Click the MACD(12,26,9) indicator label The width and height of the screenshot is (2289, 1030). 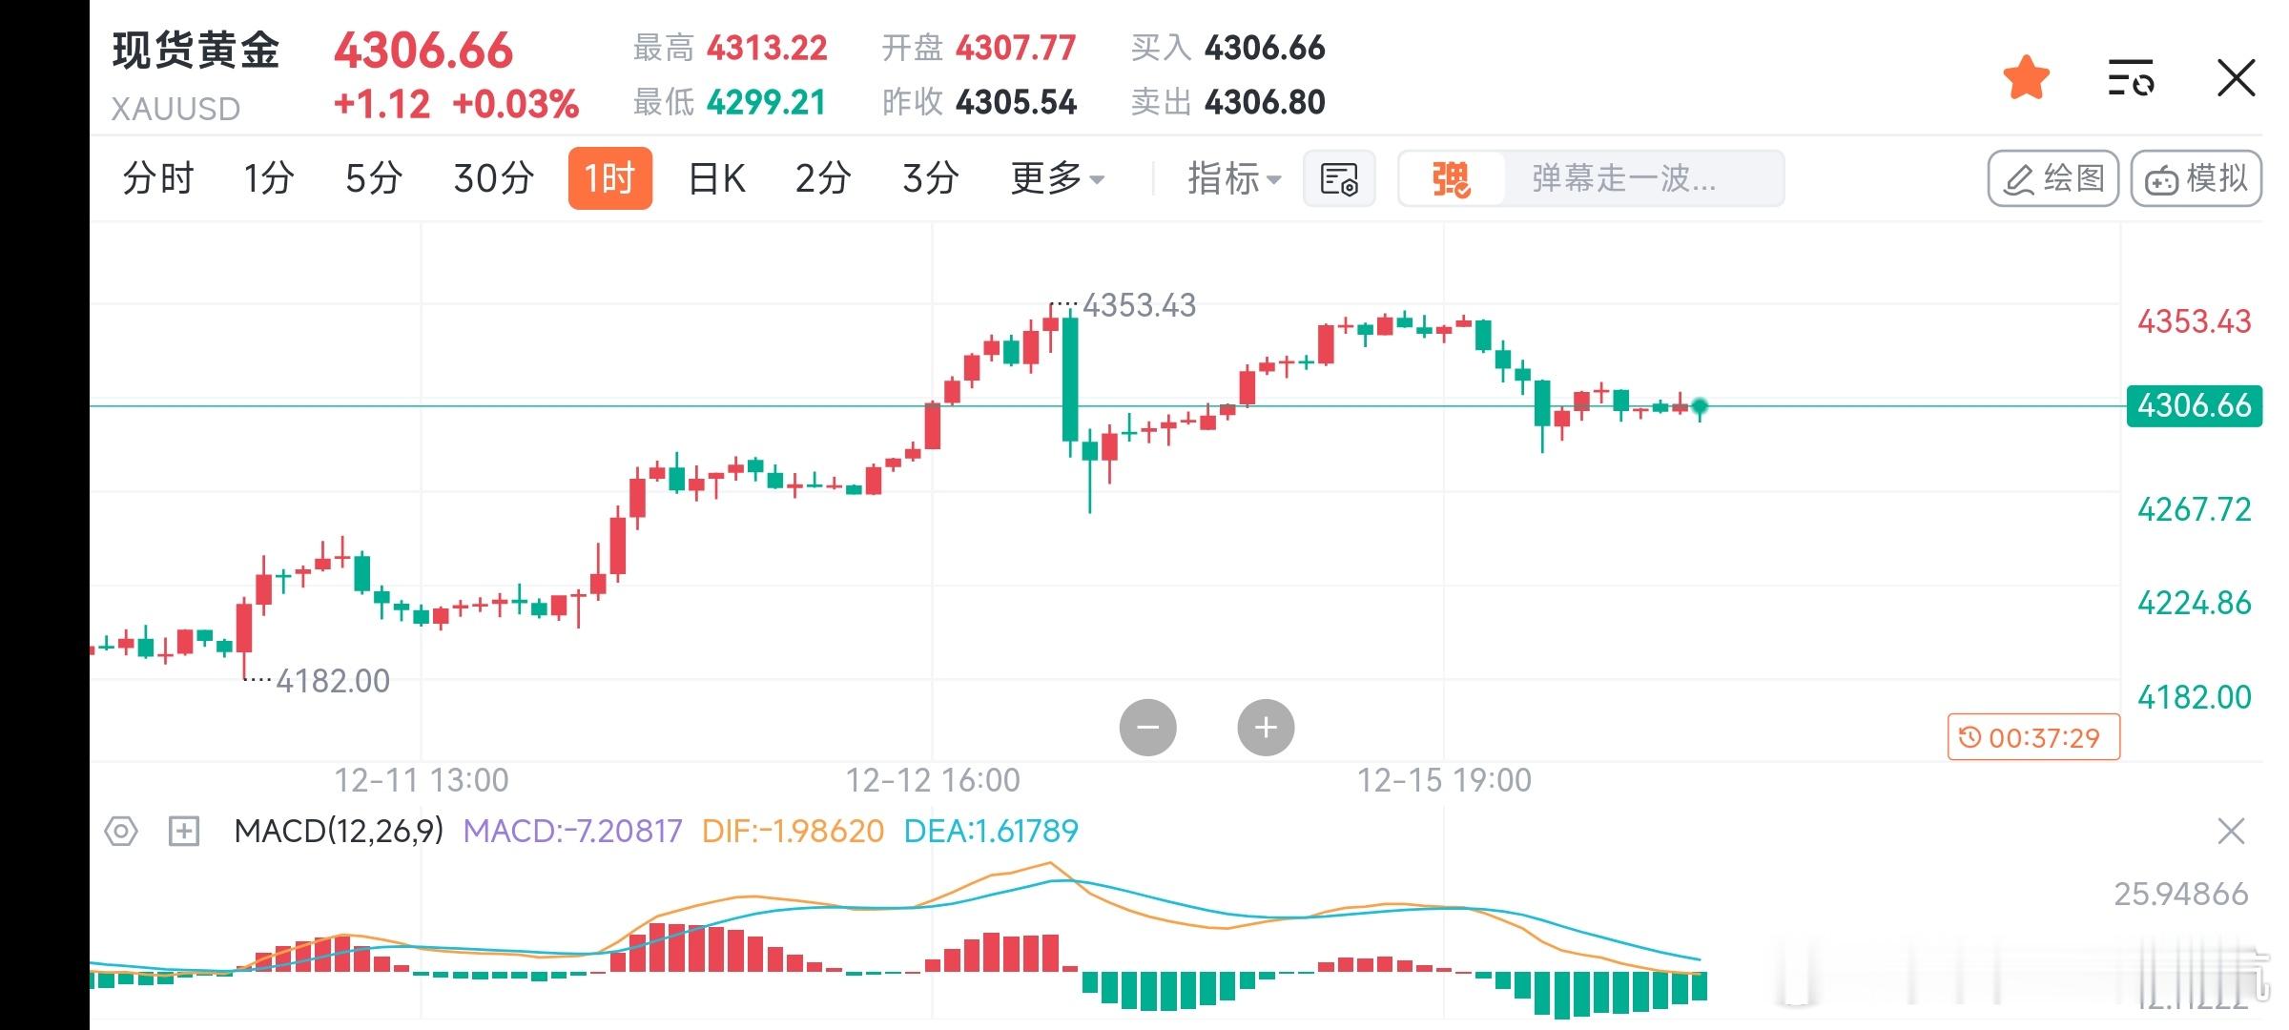pos(339,832)
